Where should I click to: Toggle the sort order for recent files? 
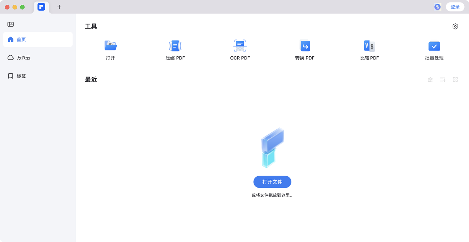(442, 80)
